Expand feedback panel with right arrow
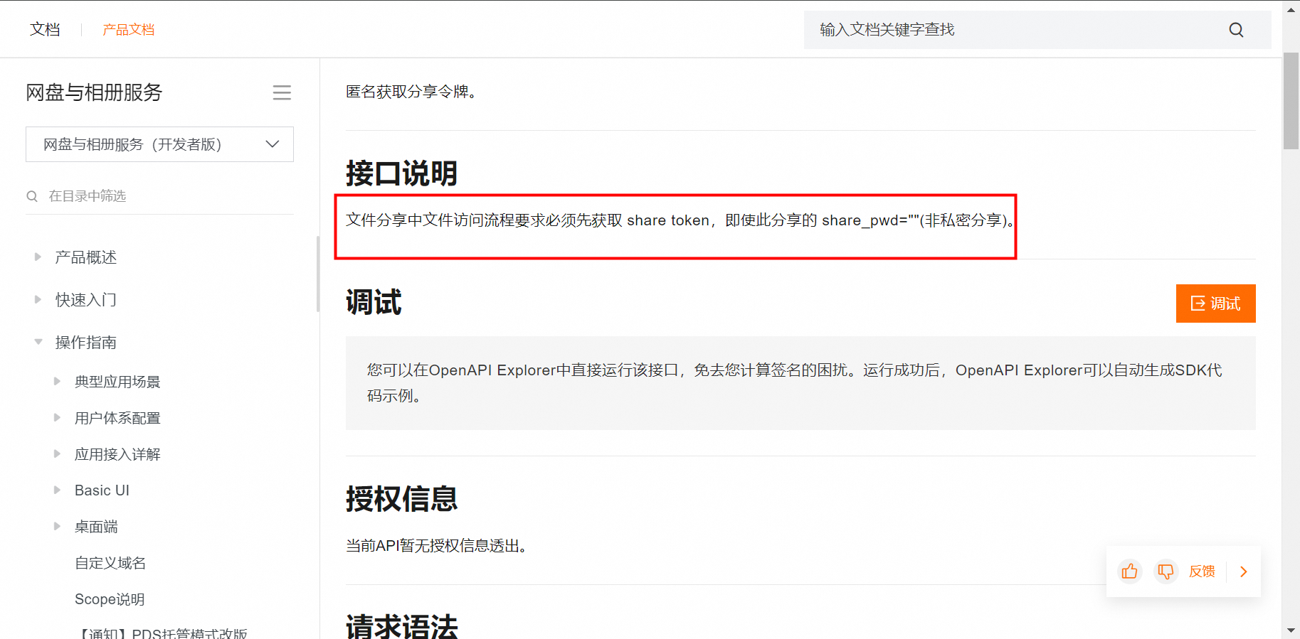The image size is (1300, 639). tap(1244, 571)
